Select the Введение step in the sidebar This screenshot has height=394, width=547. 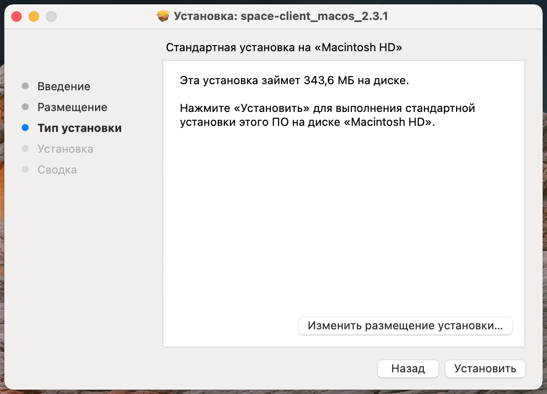[x=64, y=86]
